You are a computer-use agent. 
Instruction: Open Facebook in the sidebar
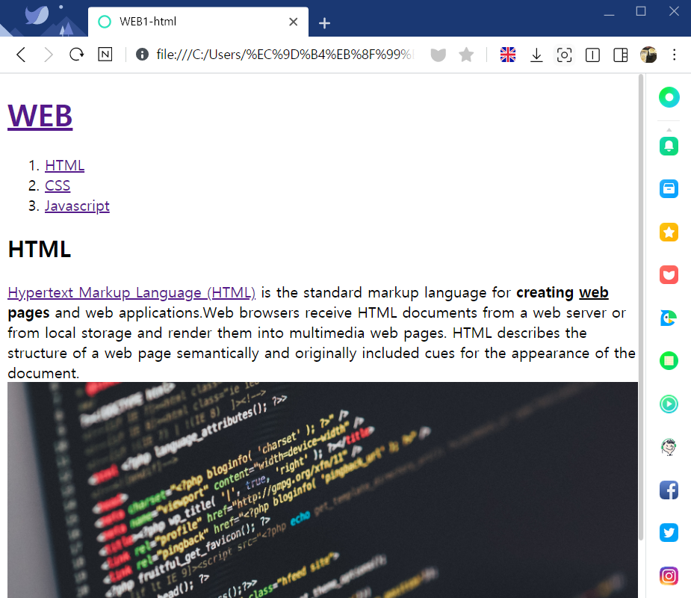tap(669, 490)
